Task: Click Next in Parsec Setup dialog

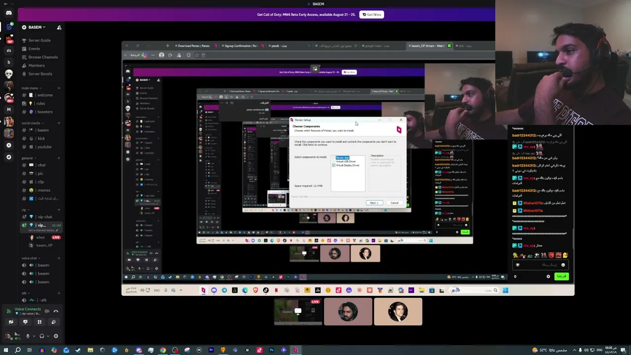Action: click(x=374, y=203)
